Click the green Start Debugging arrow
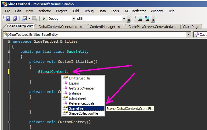 click(x=44, y=19)
